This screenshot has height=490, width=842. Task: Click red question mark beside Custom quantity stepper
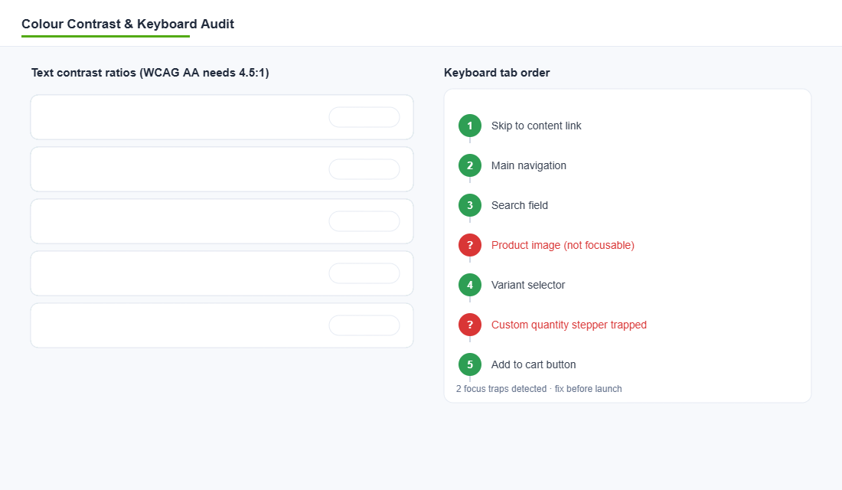pos(470,325)
